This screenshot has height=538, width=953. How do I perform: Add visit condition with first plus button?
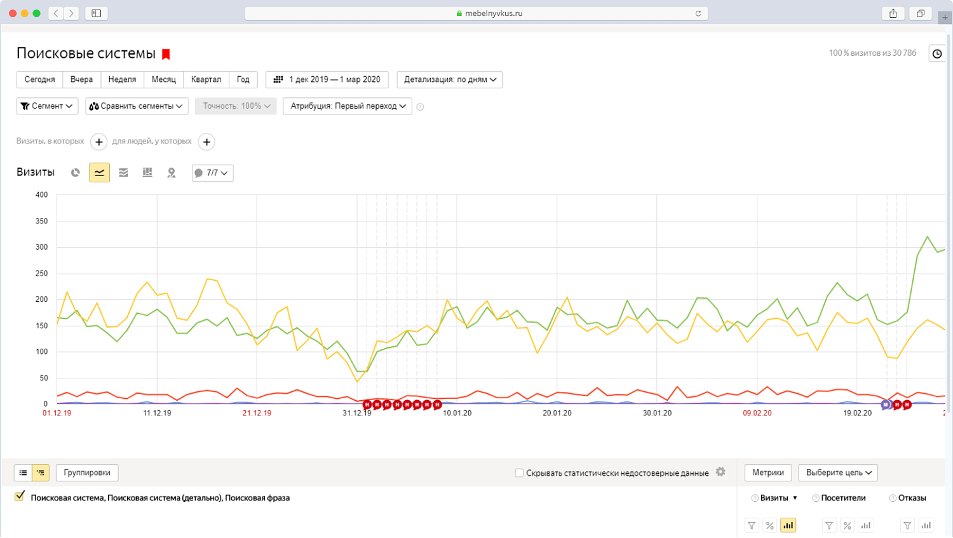(99, 142)
